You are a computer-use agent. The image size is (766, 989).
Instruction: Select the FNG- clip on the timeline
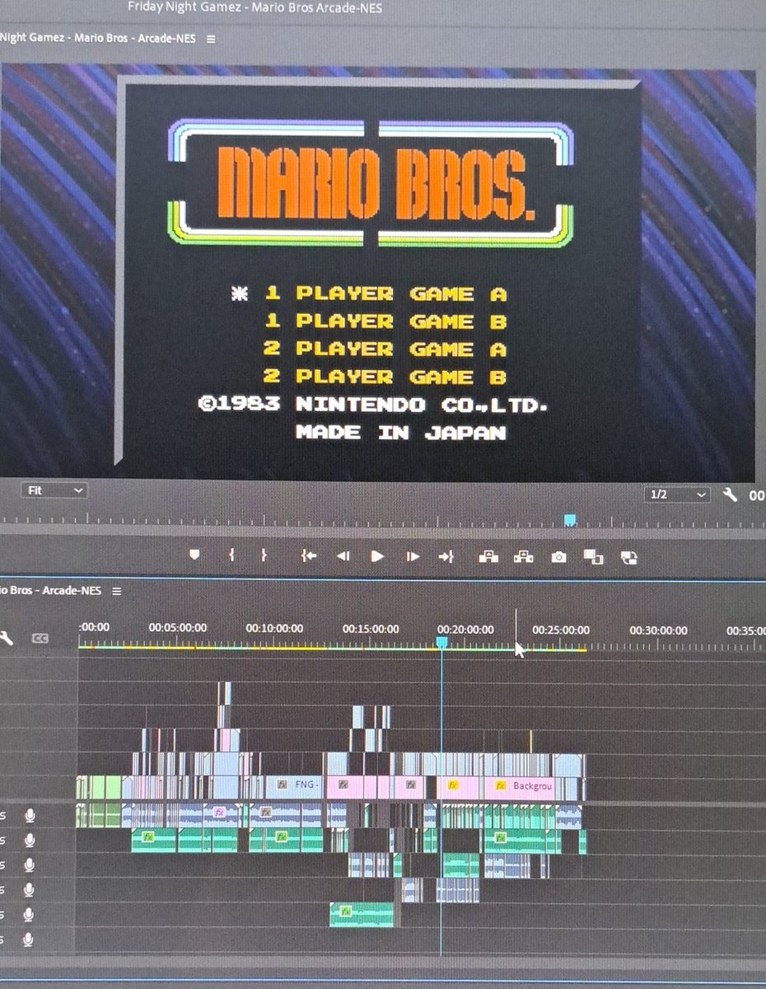(294, 785)
